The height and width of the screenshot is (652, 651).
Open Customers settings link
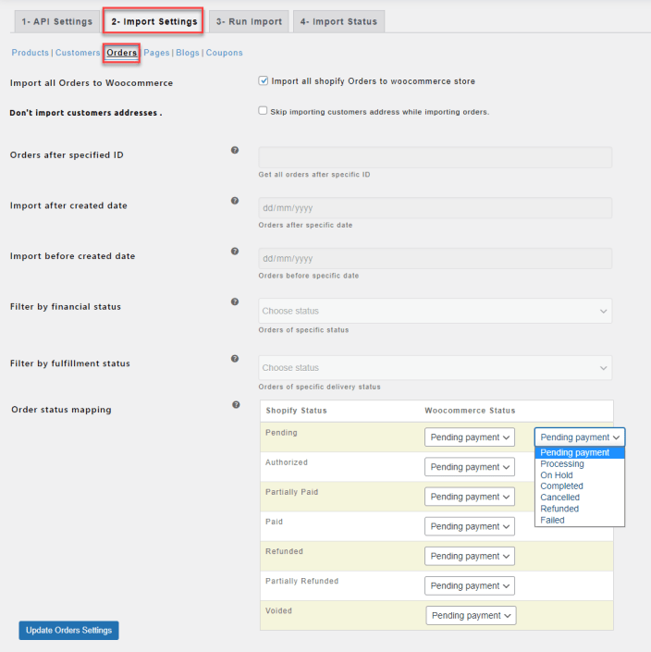coord(78,53)
